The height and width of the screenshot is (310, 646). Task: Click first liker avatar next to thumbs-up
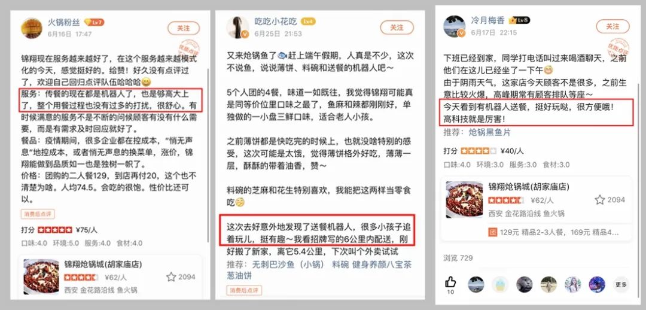click(476, 284)
